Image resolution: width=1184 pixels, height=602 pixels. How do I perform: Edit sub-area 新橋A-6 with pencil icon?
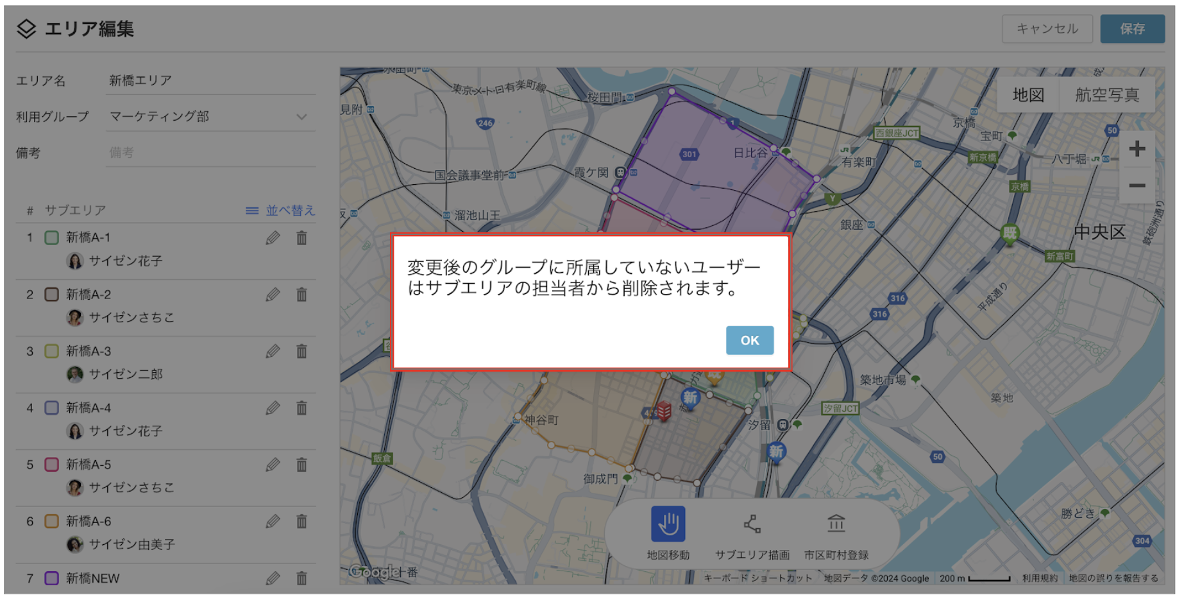coord(273,521)
